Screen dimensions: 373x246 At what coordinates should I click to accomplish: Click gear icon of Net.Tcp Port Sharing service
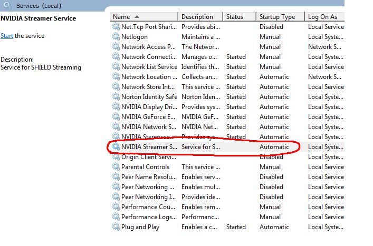tap(116, 26)
